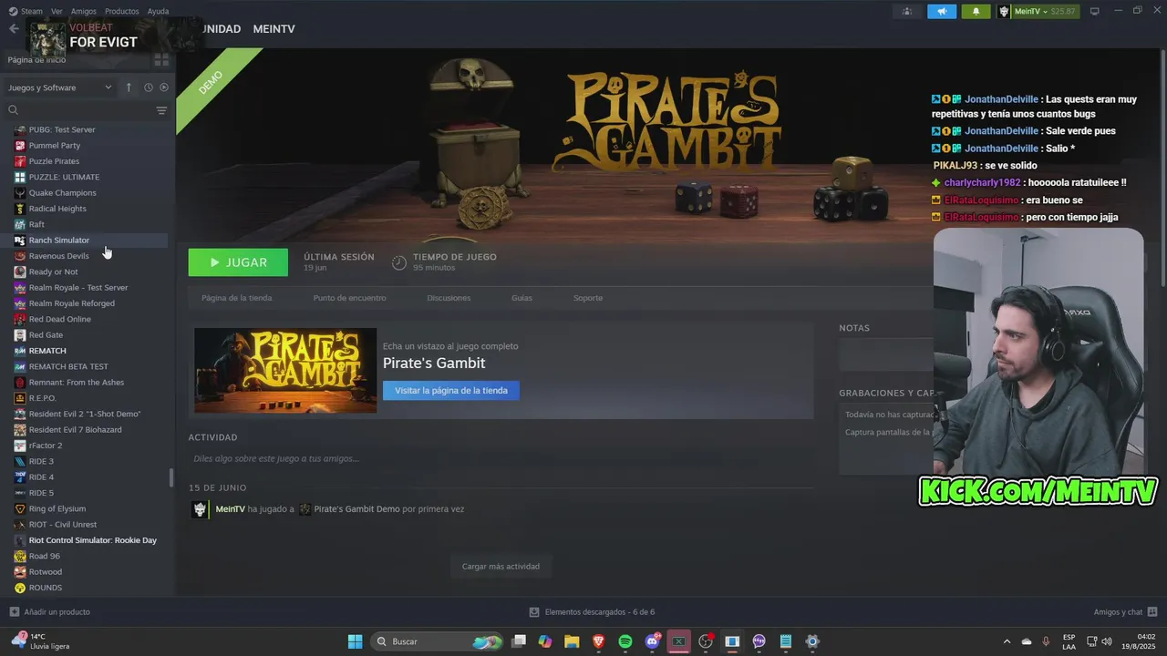Open Discusiones tab
The image size is (1167, 656).
click(x=449, y=298)
